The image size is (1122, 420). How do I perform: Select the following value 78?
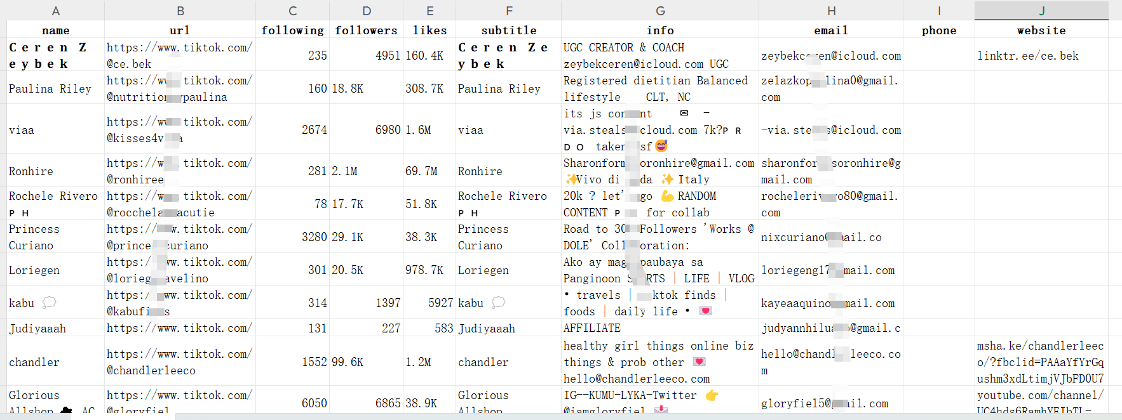293,204
